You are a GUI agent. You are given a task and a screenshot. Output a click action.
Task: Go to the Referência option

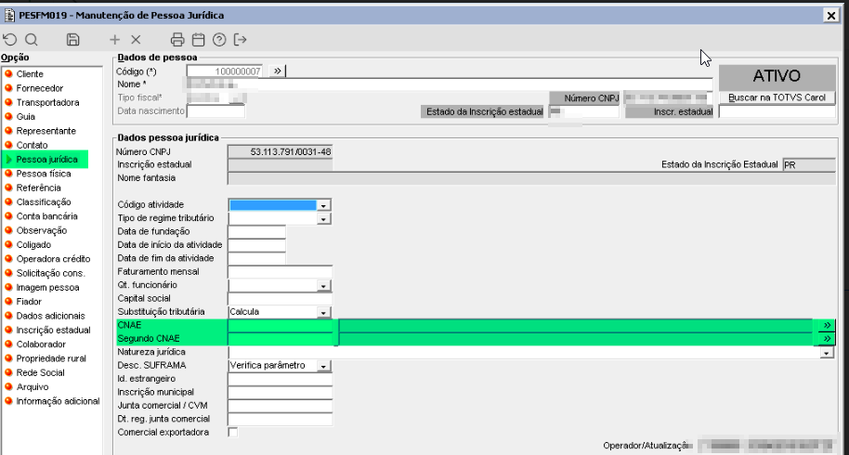click(38, 188)
